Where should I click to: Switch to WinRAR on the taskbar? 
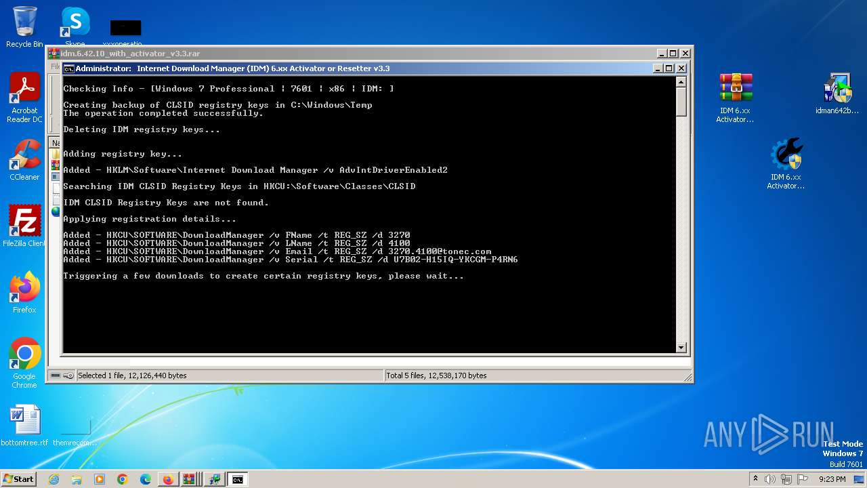tap(190, 479)
